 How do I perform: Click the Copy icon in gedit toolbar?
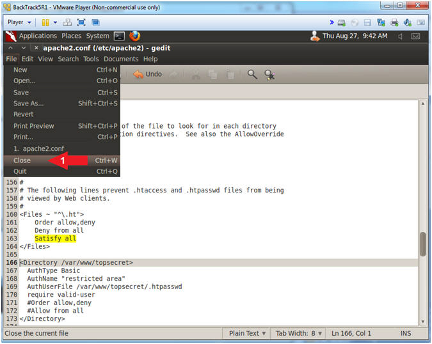212,75
